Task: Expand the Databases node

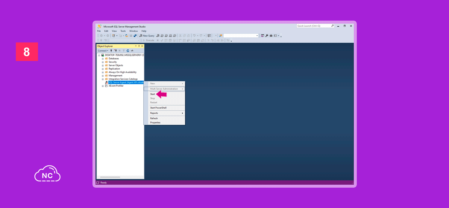Action: [103, 59]
